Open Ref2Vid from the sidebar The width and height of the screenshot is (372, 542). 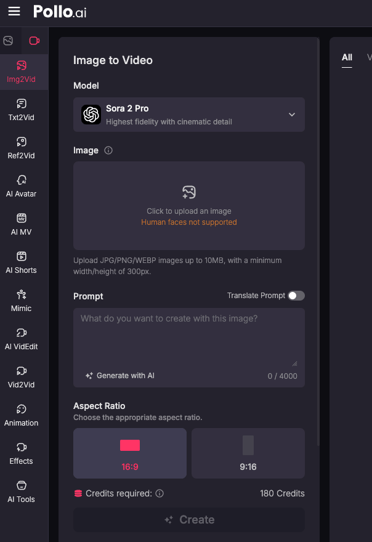(x=22, y=148)
